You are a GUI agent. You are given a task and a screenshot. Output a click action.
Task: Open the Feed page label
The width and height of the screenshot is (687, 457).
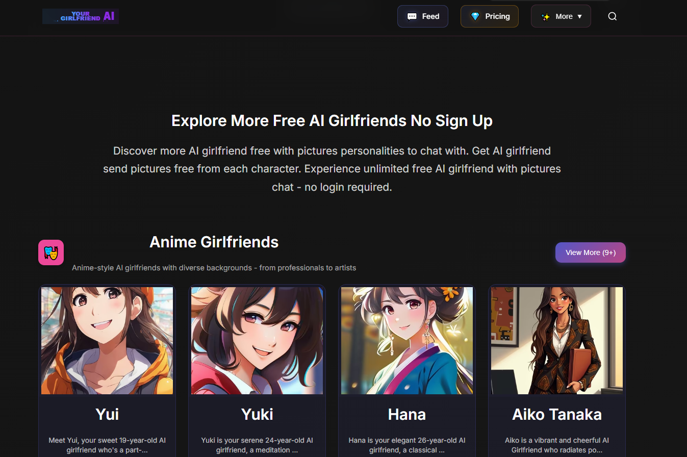click(x=430, y=16)
